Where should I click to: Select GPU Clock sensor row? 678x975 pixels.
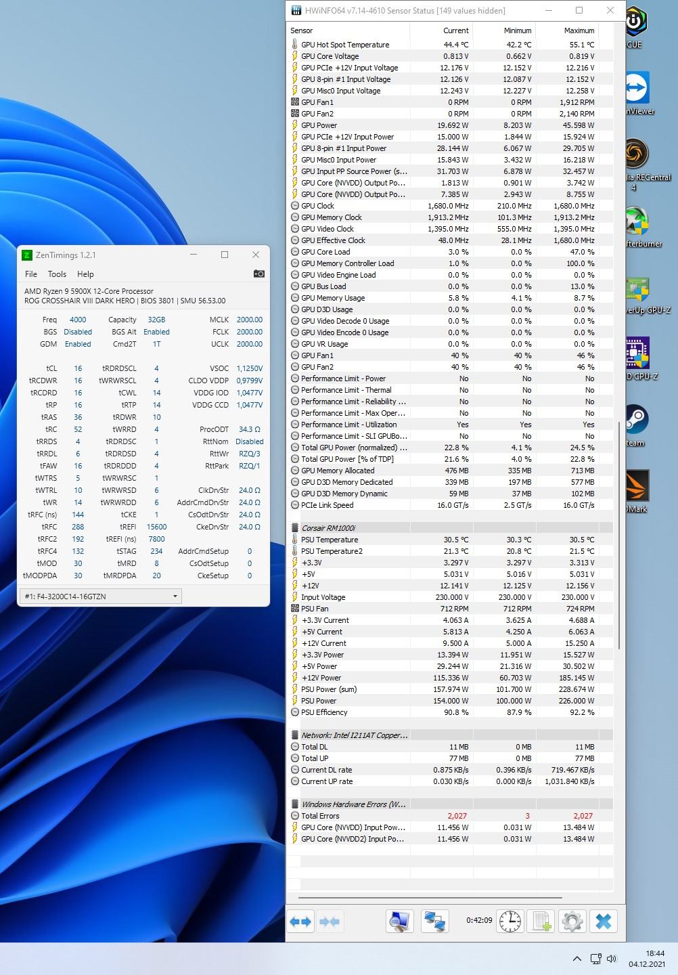450,206
